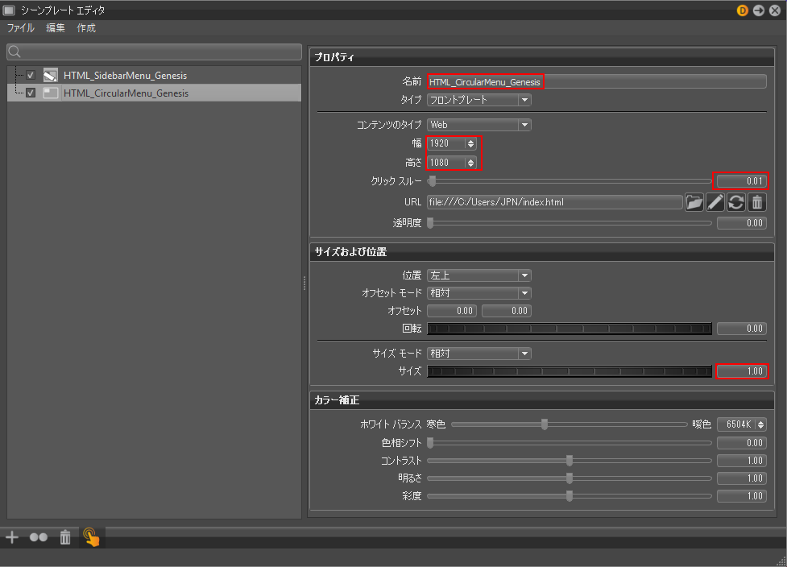787x567 pixels.
Task: Open the コンテンツのタイプ dropdown showing Web
Action: 478,125
